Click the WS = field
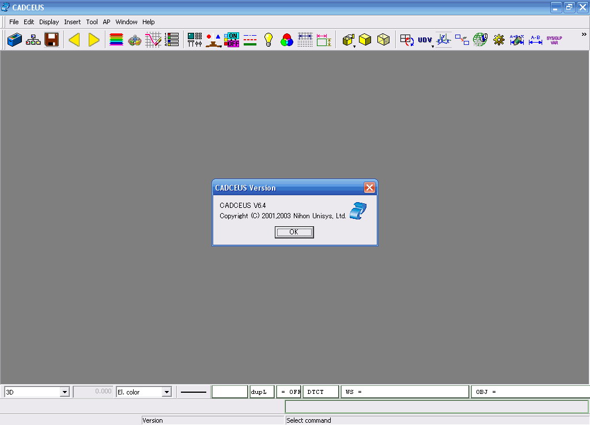The width and height of the screenshot is (590, 425). (405, 392)
